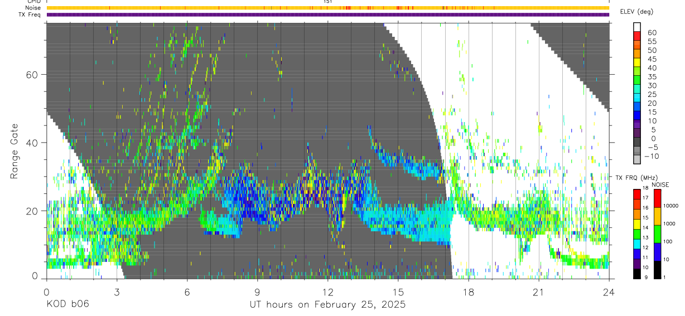Click the "9" tick on the UT hours axis

(x=258, y=291)
